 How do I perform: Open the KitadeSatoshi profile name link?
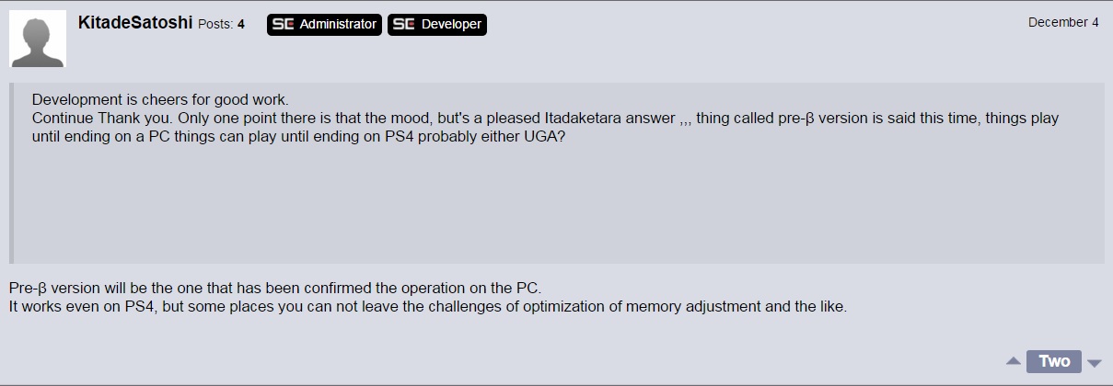point(135,23)
